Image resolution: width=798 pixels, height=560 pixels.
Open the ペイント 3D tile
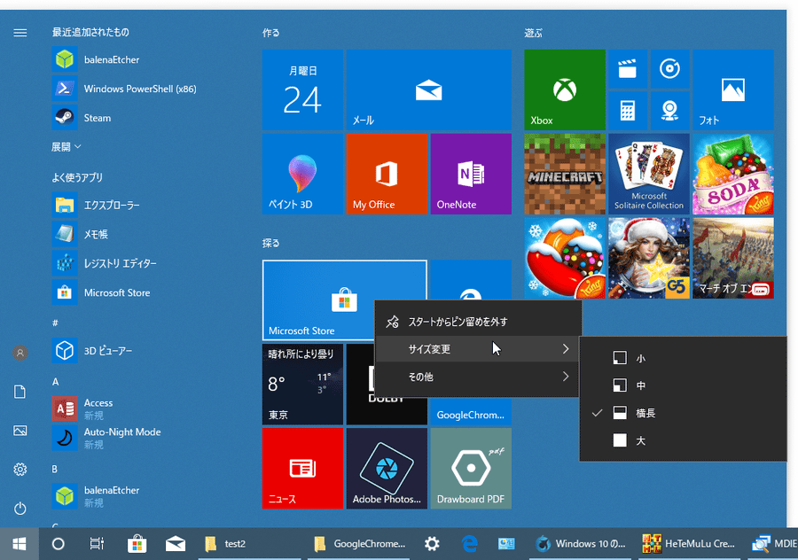pos(303,174)
